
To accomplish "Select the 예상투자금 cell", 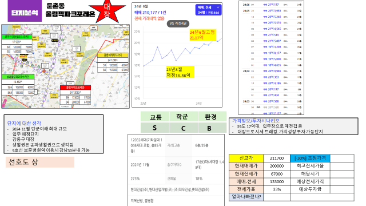I will [x=310, y=189].
